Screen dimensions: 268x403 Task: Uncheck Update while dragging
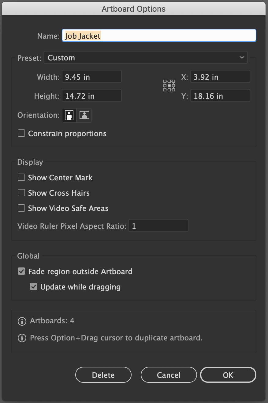(34, 286)
